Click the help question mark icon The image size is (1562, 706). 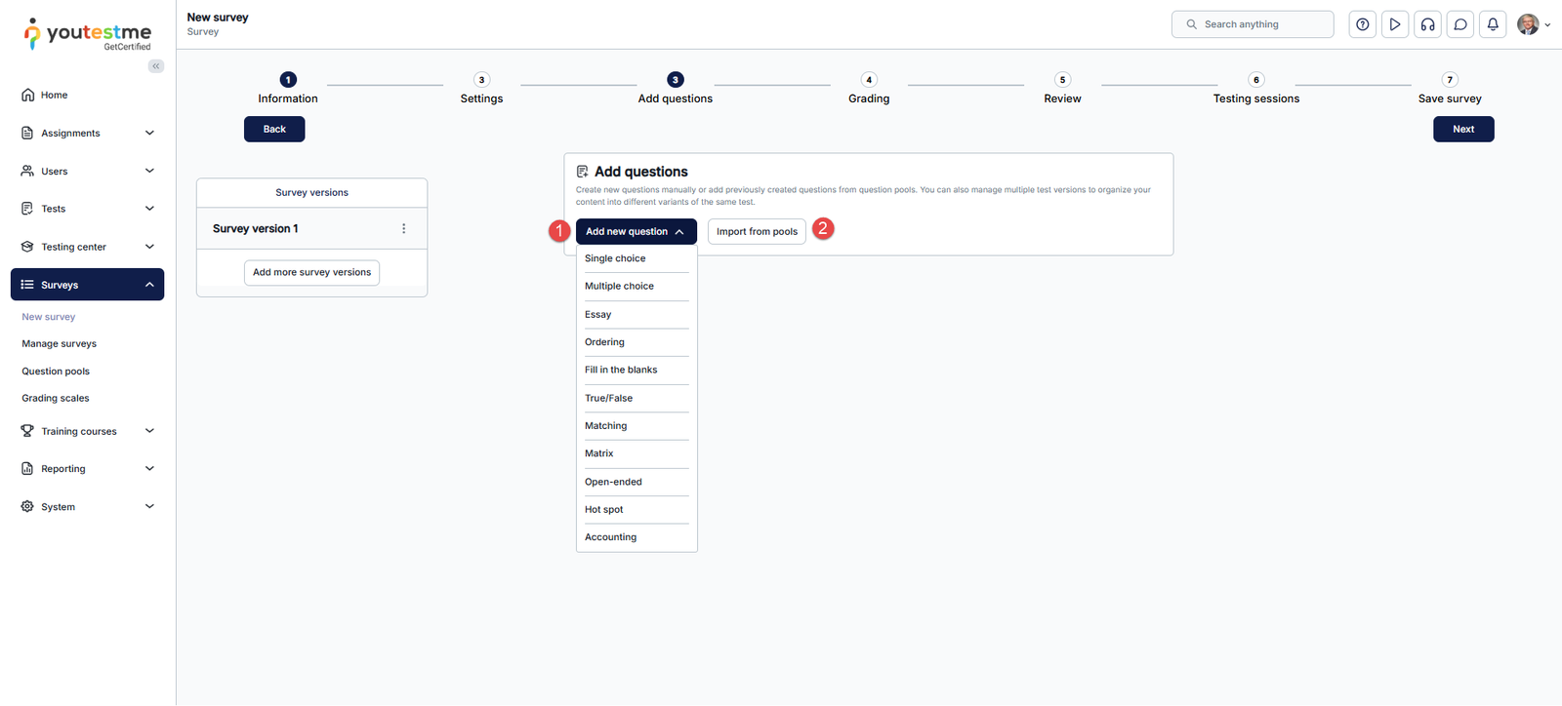point(1362,24)
